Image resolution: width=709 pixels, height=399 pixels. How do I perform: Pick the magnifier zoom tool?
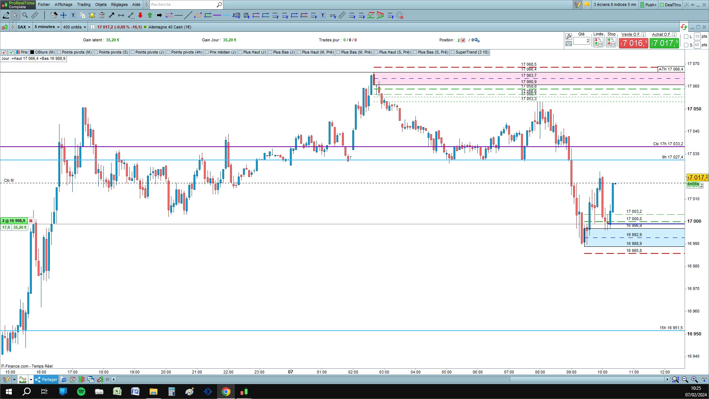[25, 15]
